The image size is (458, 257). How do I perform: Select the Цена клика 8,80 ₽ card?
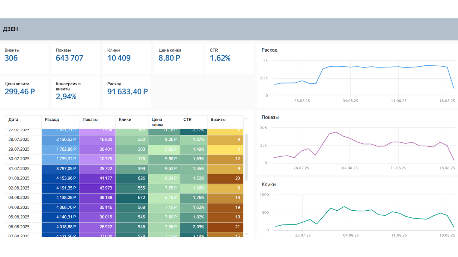click(178, 59)
